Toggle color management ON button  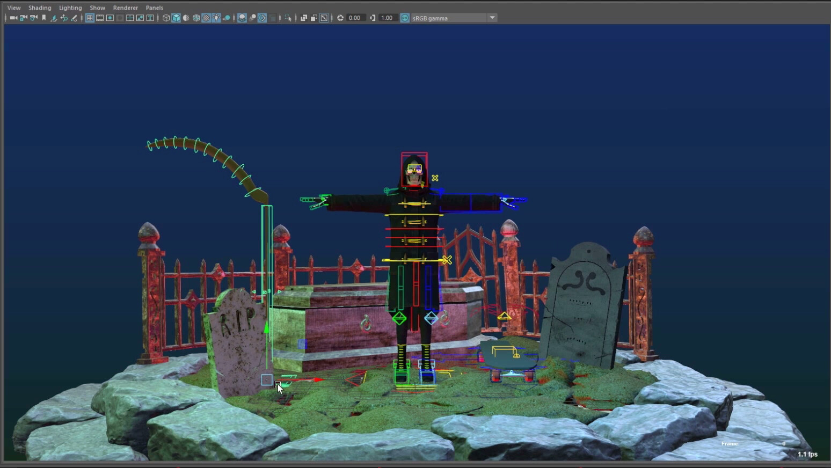[405, 18]
